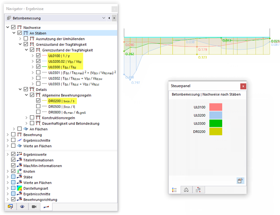Click the UL0300 green color swatch
The height and width of the screenshot is (215, 280).
point(216,123)
